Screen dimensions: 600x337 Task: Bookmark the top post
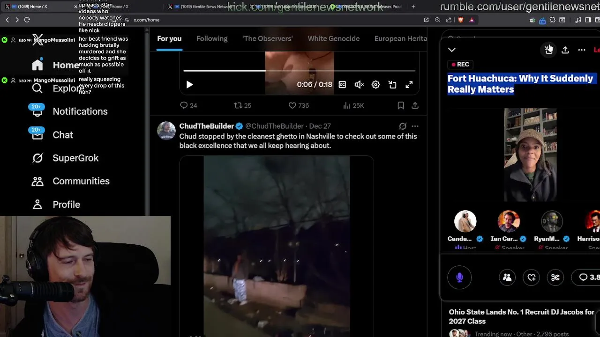coord(401,105)
